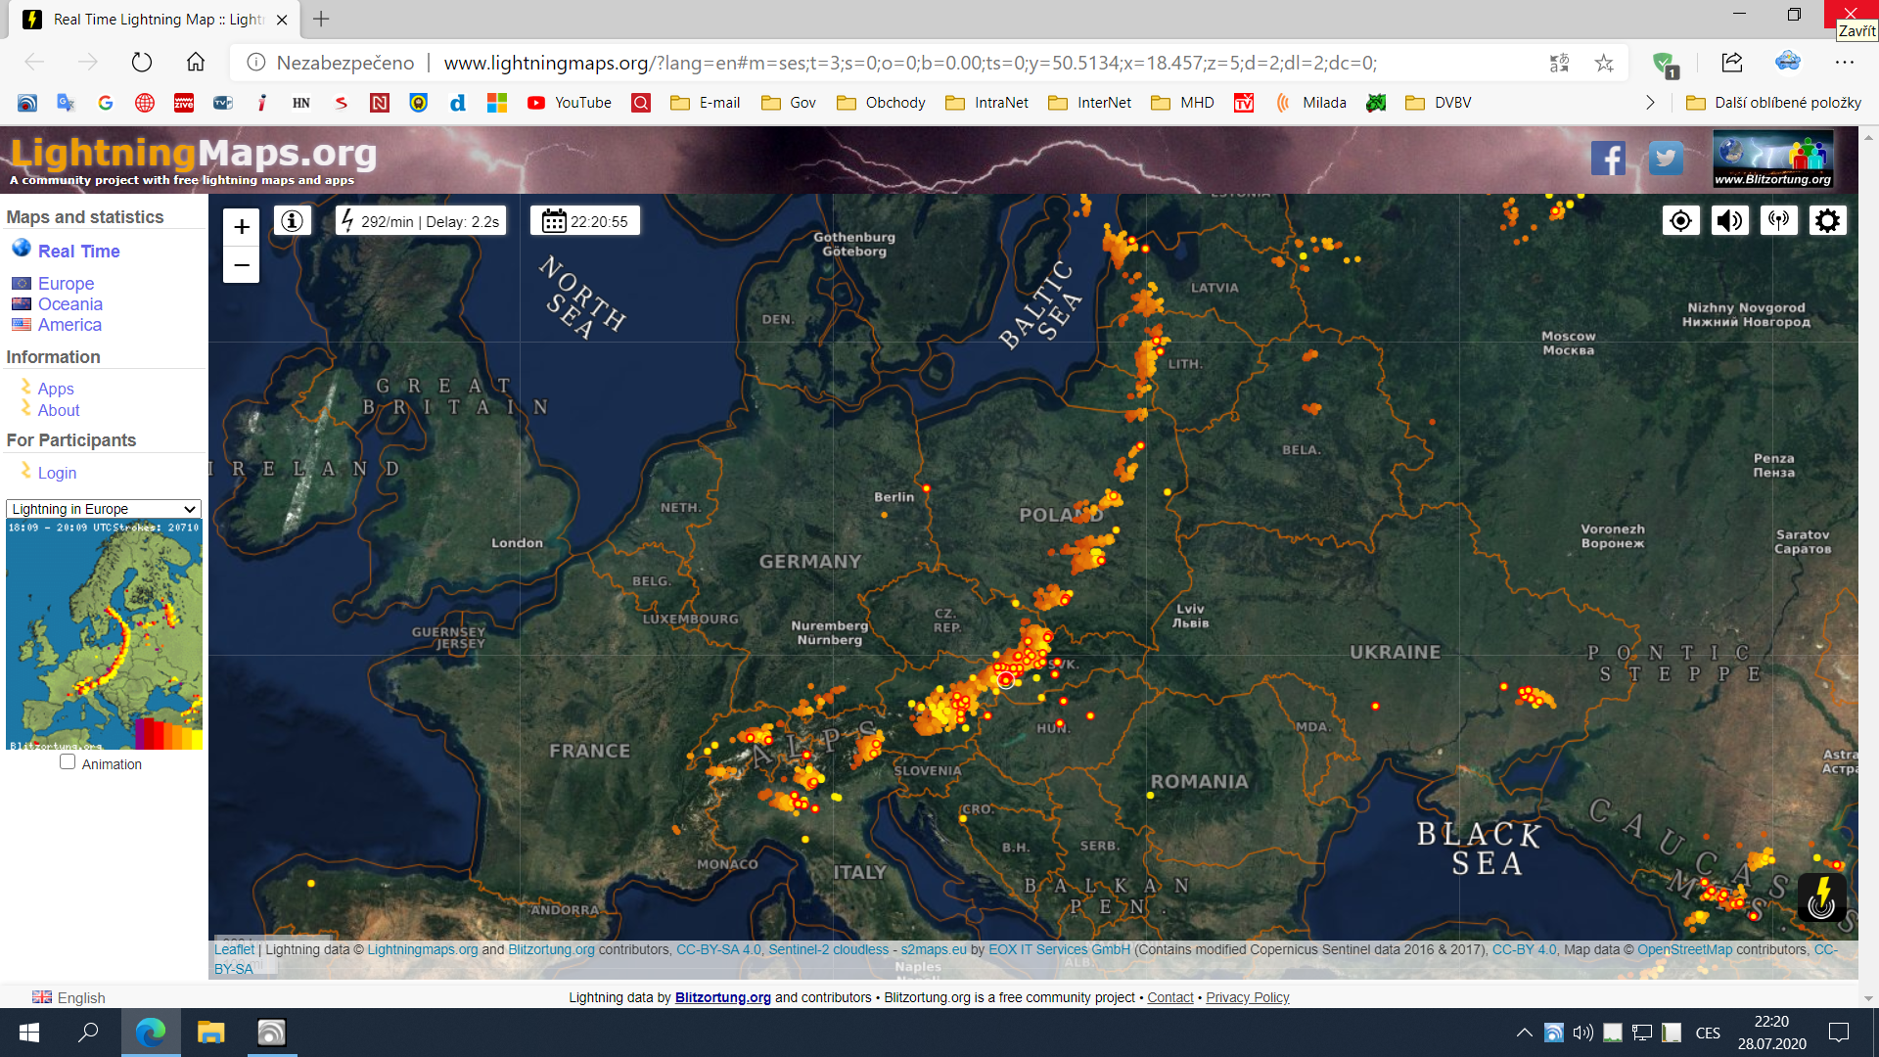Open participant Login link
Screen dimensions: 1879x1057
coord(57,473)
